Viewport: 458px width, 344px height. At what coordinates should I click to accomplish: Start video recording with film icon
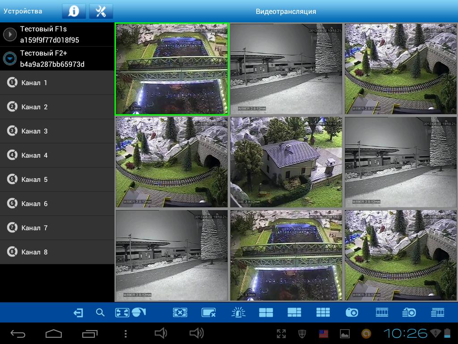click(x=382, y=313)
